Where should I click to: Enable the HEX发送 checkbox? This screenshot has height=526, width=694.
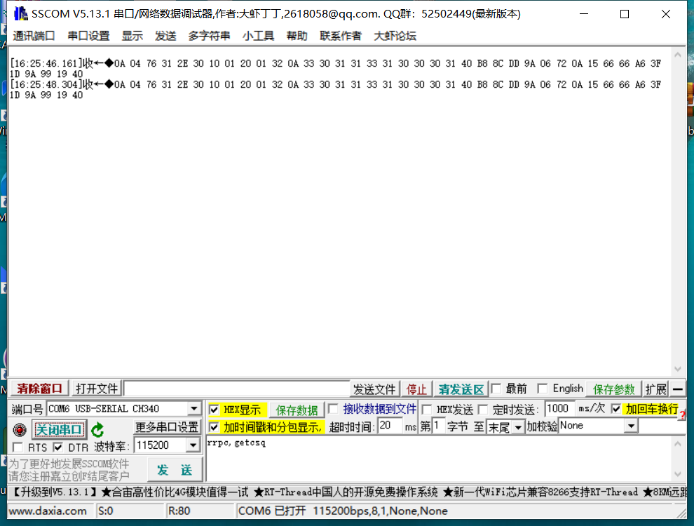(426, 409)
